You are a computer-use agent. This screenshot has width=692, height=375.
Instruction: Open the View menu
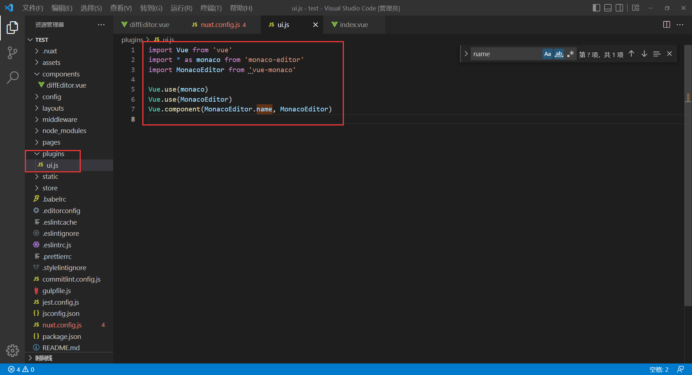click(x=121, y=8)
